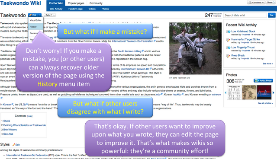
Task: Open Wiki Activity in the navigation bar
Action: coord(56,9)
